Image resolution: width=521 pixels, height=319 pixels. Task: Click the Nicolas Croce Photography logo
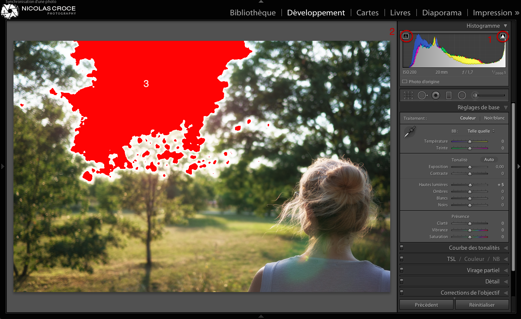tap(37, 10)
